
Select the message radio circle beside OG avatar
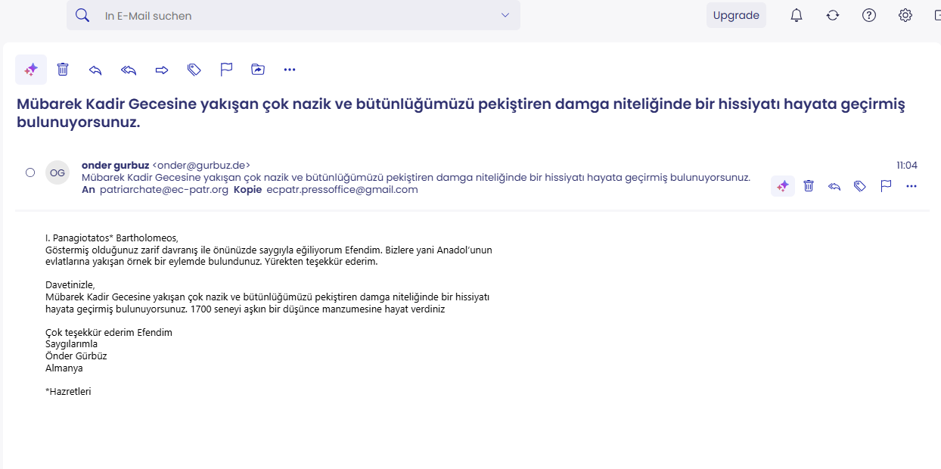tap(30, 172)
